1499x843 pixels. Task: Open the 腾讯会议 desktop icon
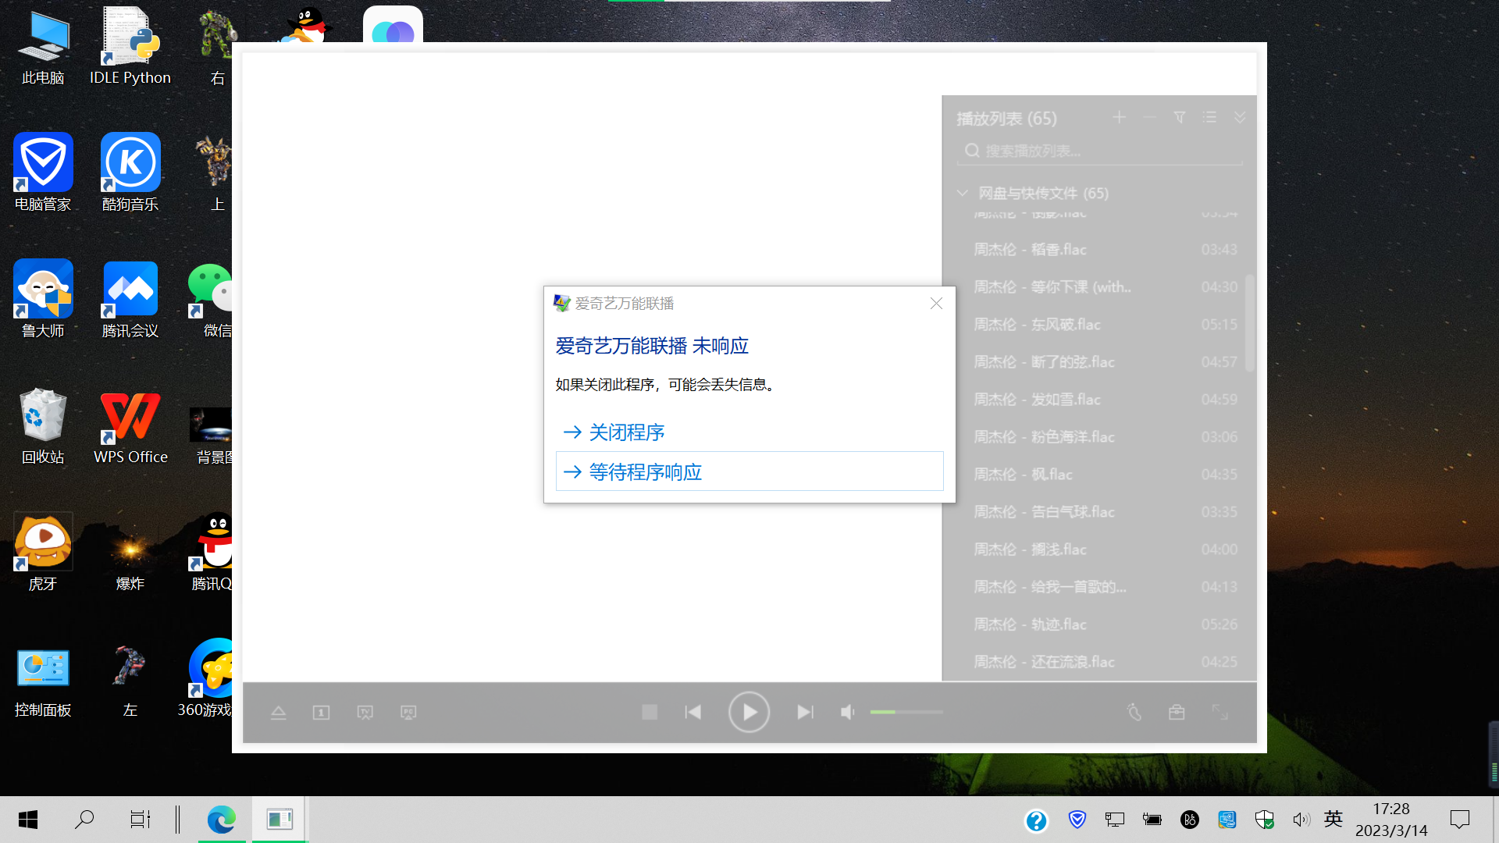pos(130,299)
